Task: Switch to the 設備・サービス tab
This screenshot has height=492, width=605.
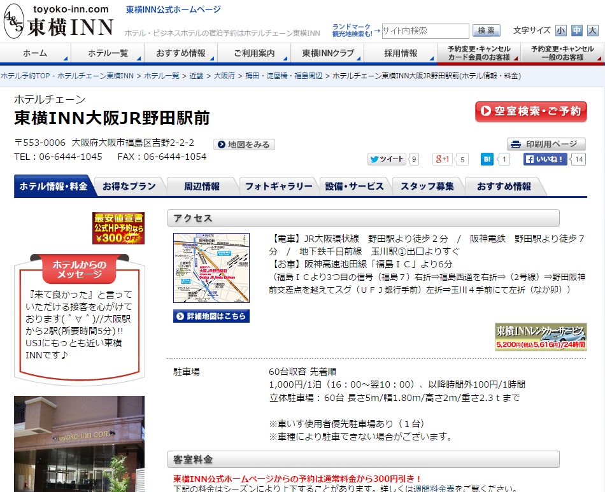Action: (355, 186)
